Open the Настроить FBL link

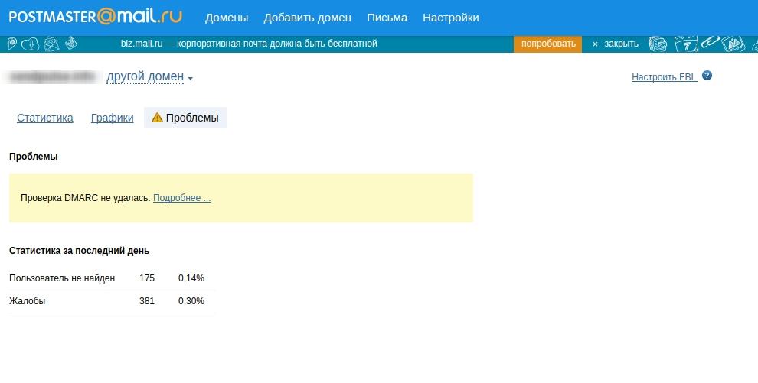tap(665, 77)
